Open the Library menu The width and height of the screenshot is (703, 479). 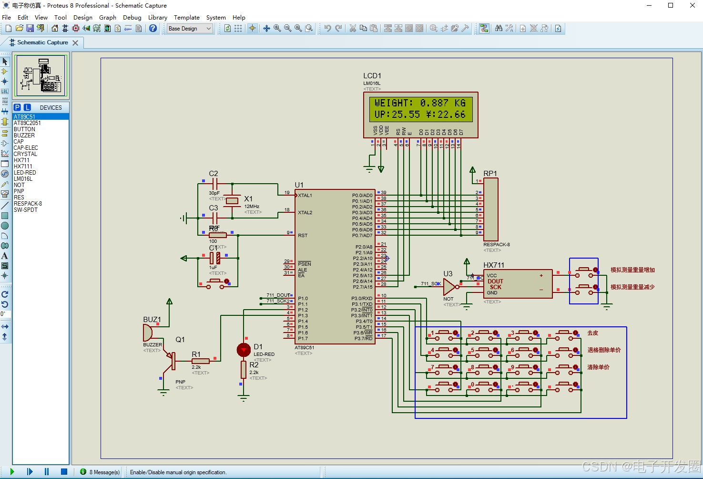click(158, 18)
